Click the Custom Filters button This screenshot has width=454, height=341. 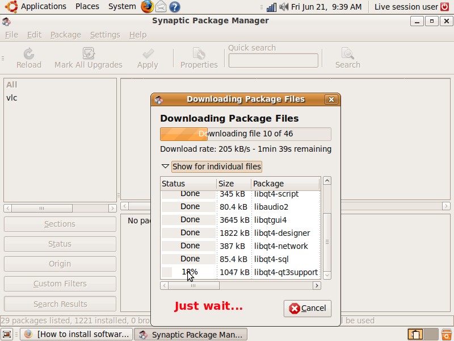coord(60,284)
